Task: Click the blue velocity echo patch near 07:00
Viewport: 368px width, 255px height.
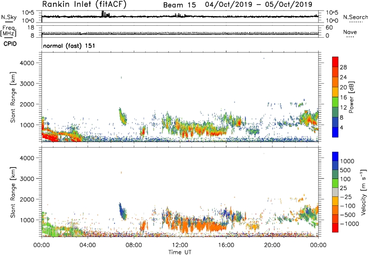Action: (x=123, y=211)
